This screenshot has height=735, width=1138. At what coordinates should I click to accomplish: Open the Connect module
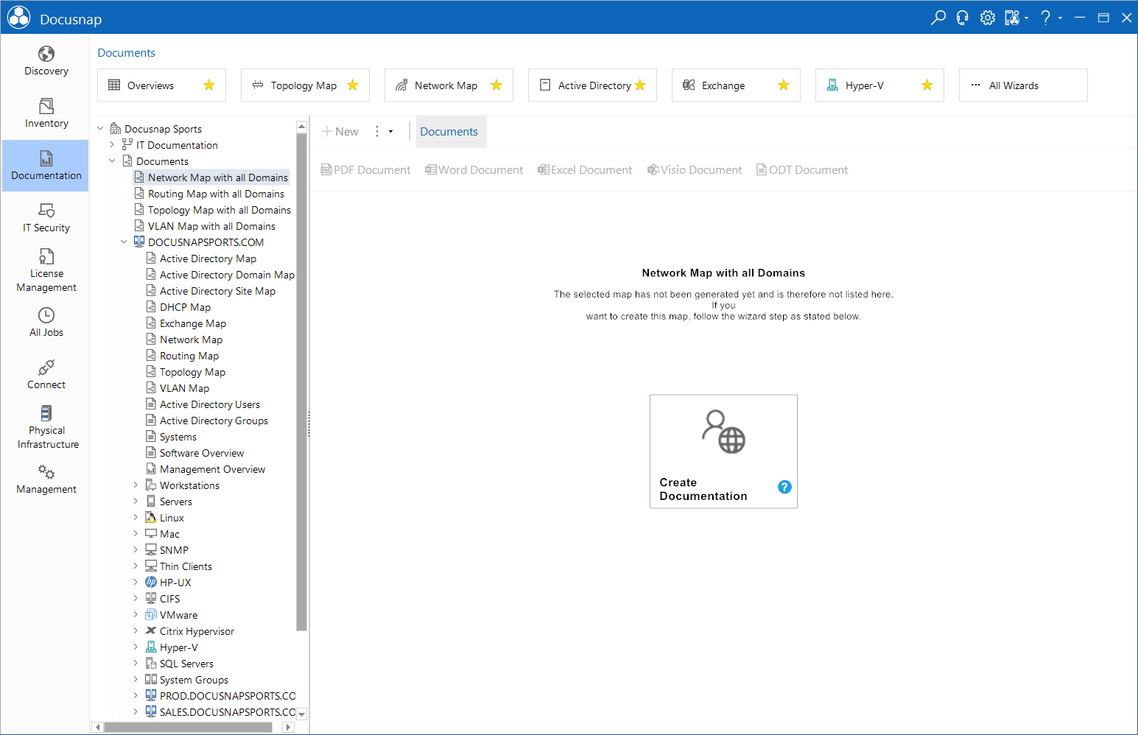pos(46,375)
